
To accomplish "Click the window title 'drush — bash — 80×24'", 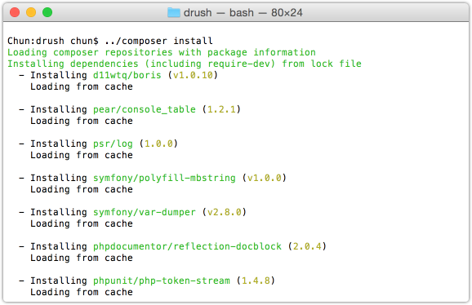I will click(x=243, y=12).
